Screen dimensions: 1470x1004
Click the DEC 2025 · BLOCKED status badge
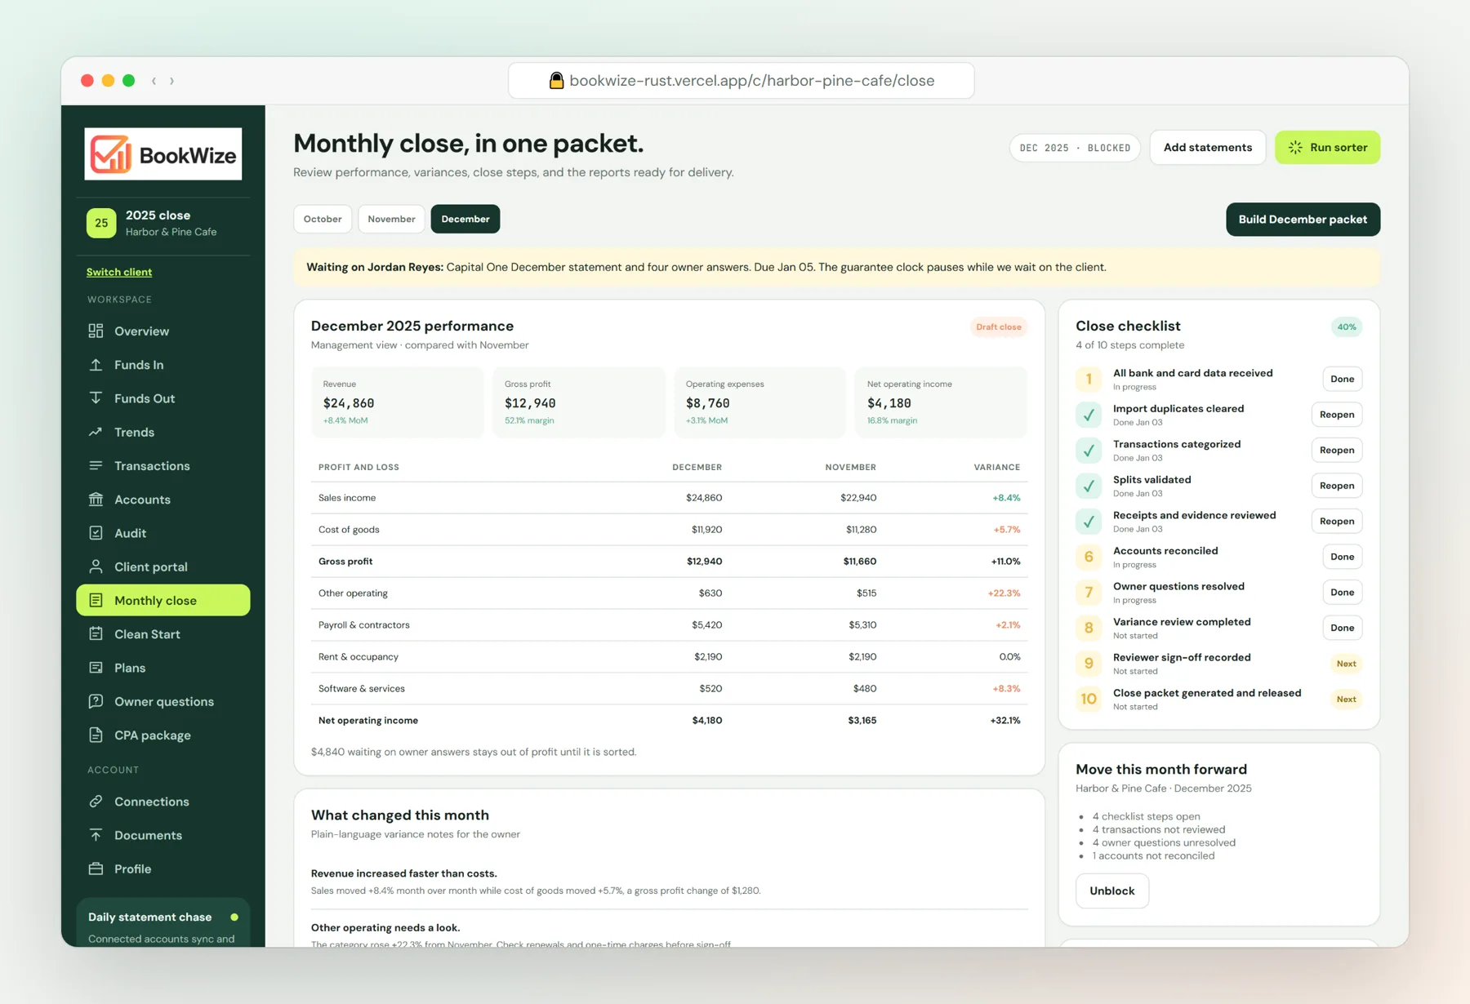tap(1075, 148)
